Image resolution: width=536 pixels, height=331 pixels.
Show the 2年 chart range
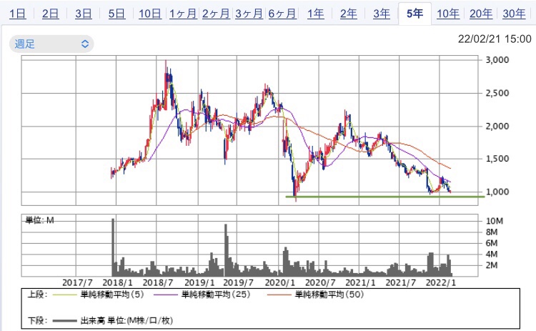(348, 14)
